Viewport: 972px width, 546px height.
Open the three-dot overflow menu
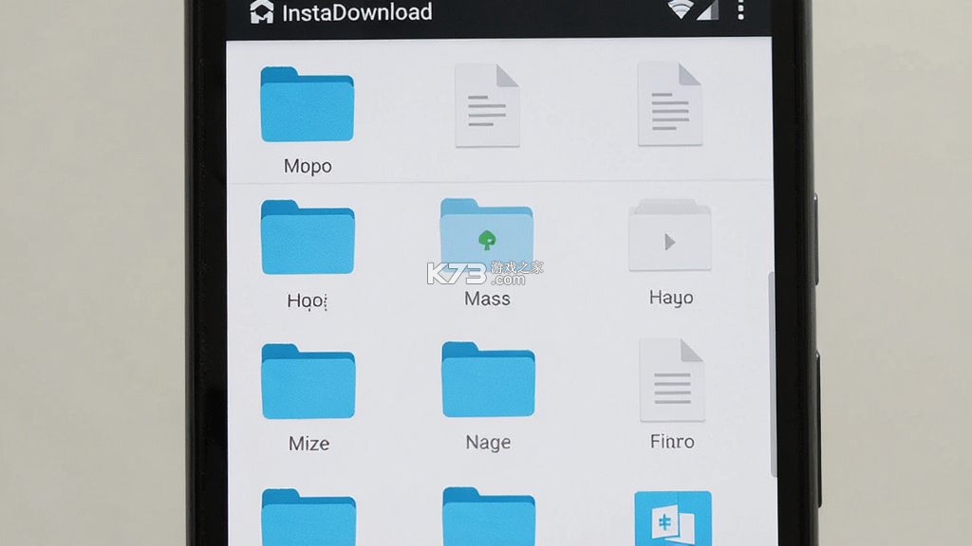point(740,9)
